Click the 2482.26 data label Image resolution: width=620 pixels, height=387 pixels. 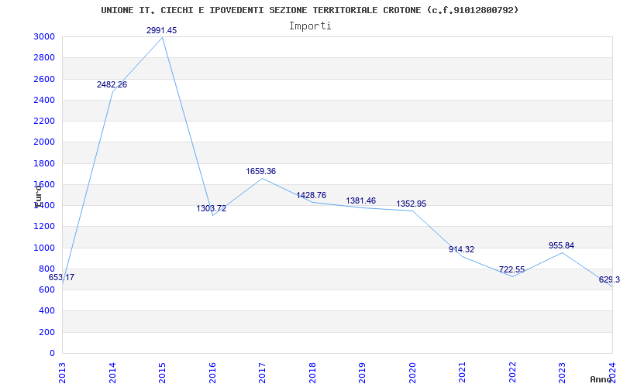[112, 84]
